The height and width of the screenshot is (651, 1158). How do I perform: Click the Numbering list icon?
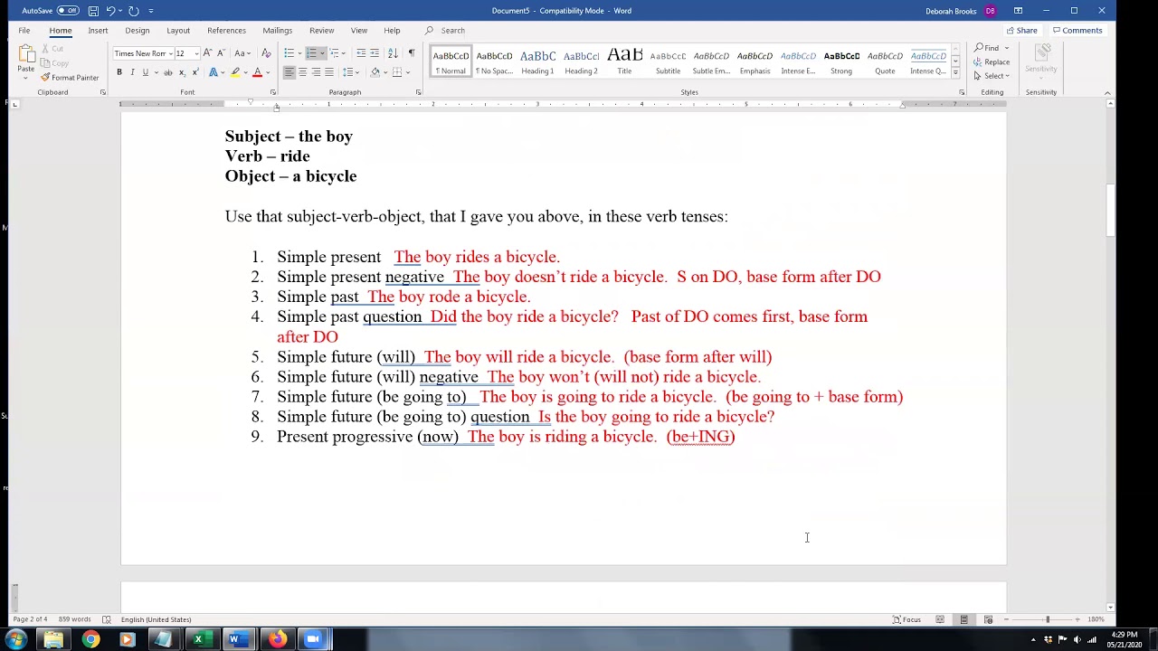311,53
